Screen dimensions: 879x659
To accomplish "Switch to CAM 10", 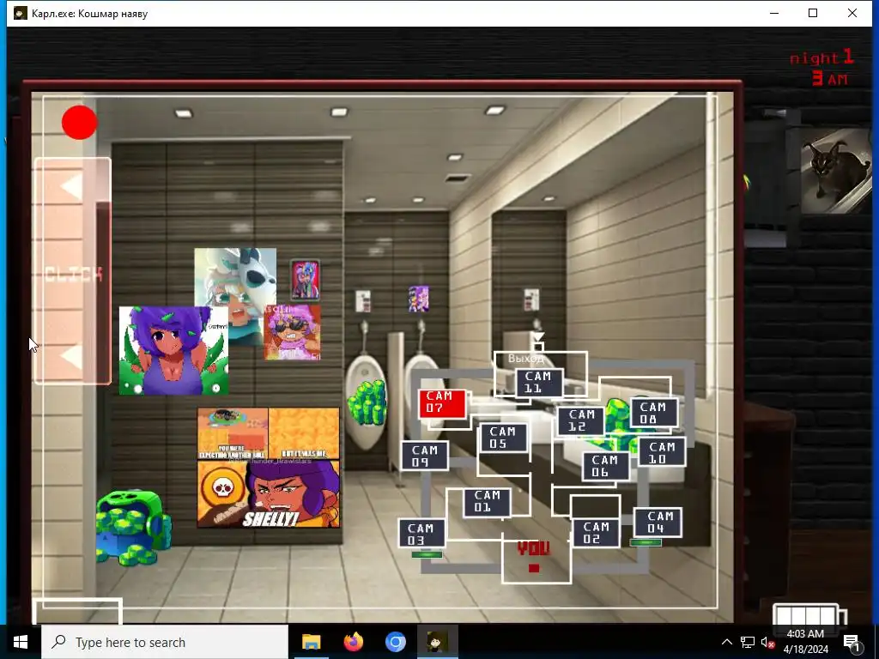I will [x=662, y=453].
